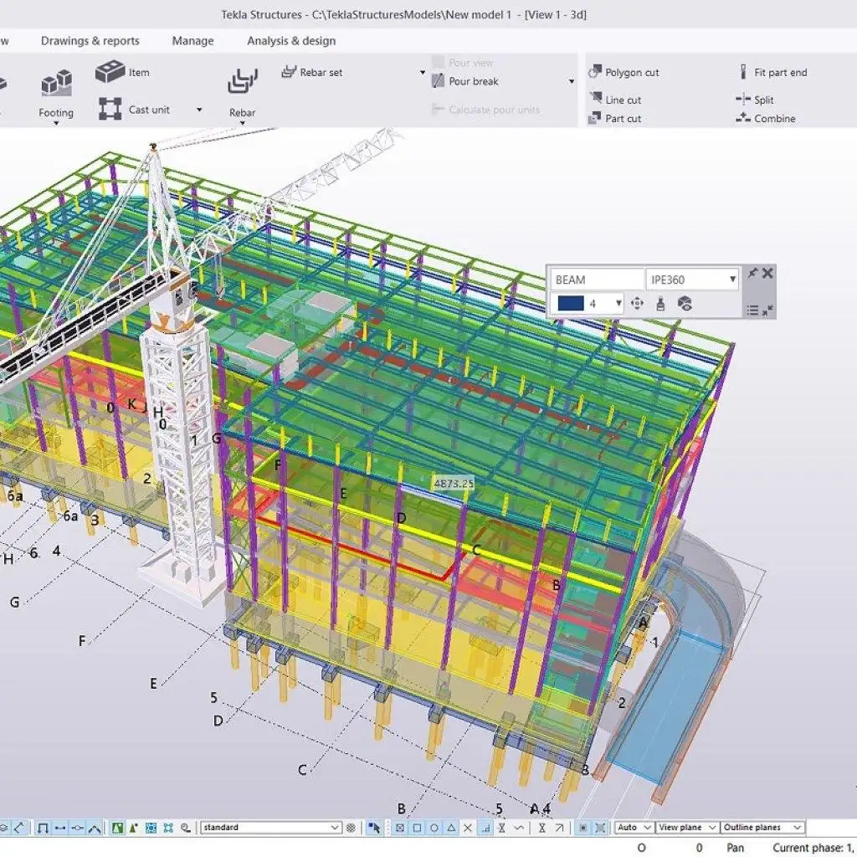The image size is (857, 857).
Task: Expand the Rebar set dropdown arrow
Action: (422, 72)
